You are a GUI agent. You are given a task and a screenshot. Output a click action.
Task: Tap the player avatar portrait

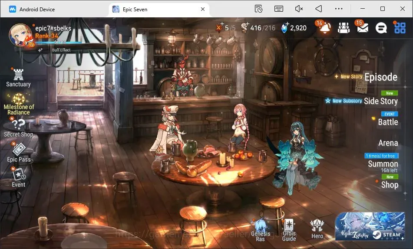coord(20,35)
